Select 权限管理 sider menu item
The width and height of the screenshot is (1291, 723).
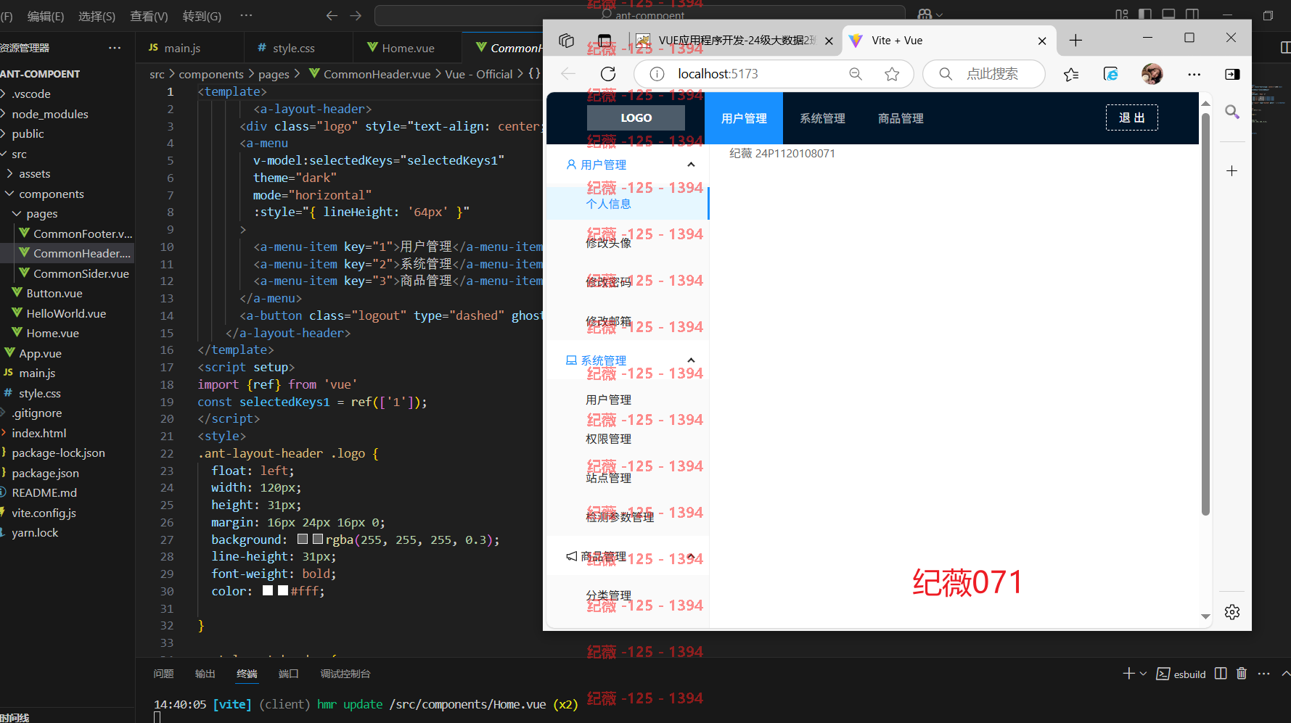pos(628,439)
